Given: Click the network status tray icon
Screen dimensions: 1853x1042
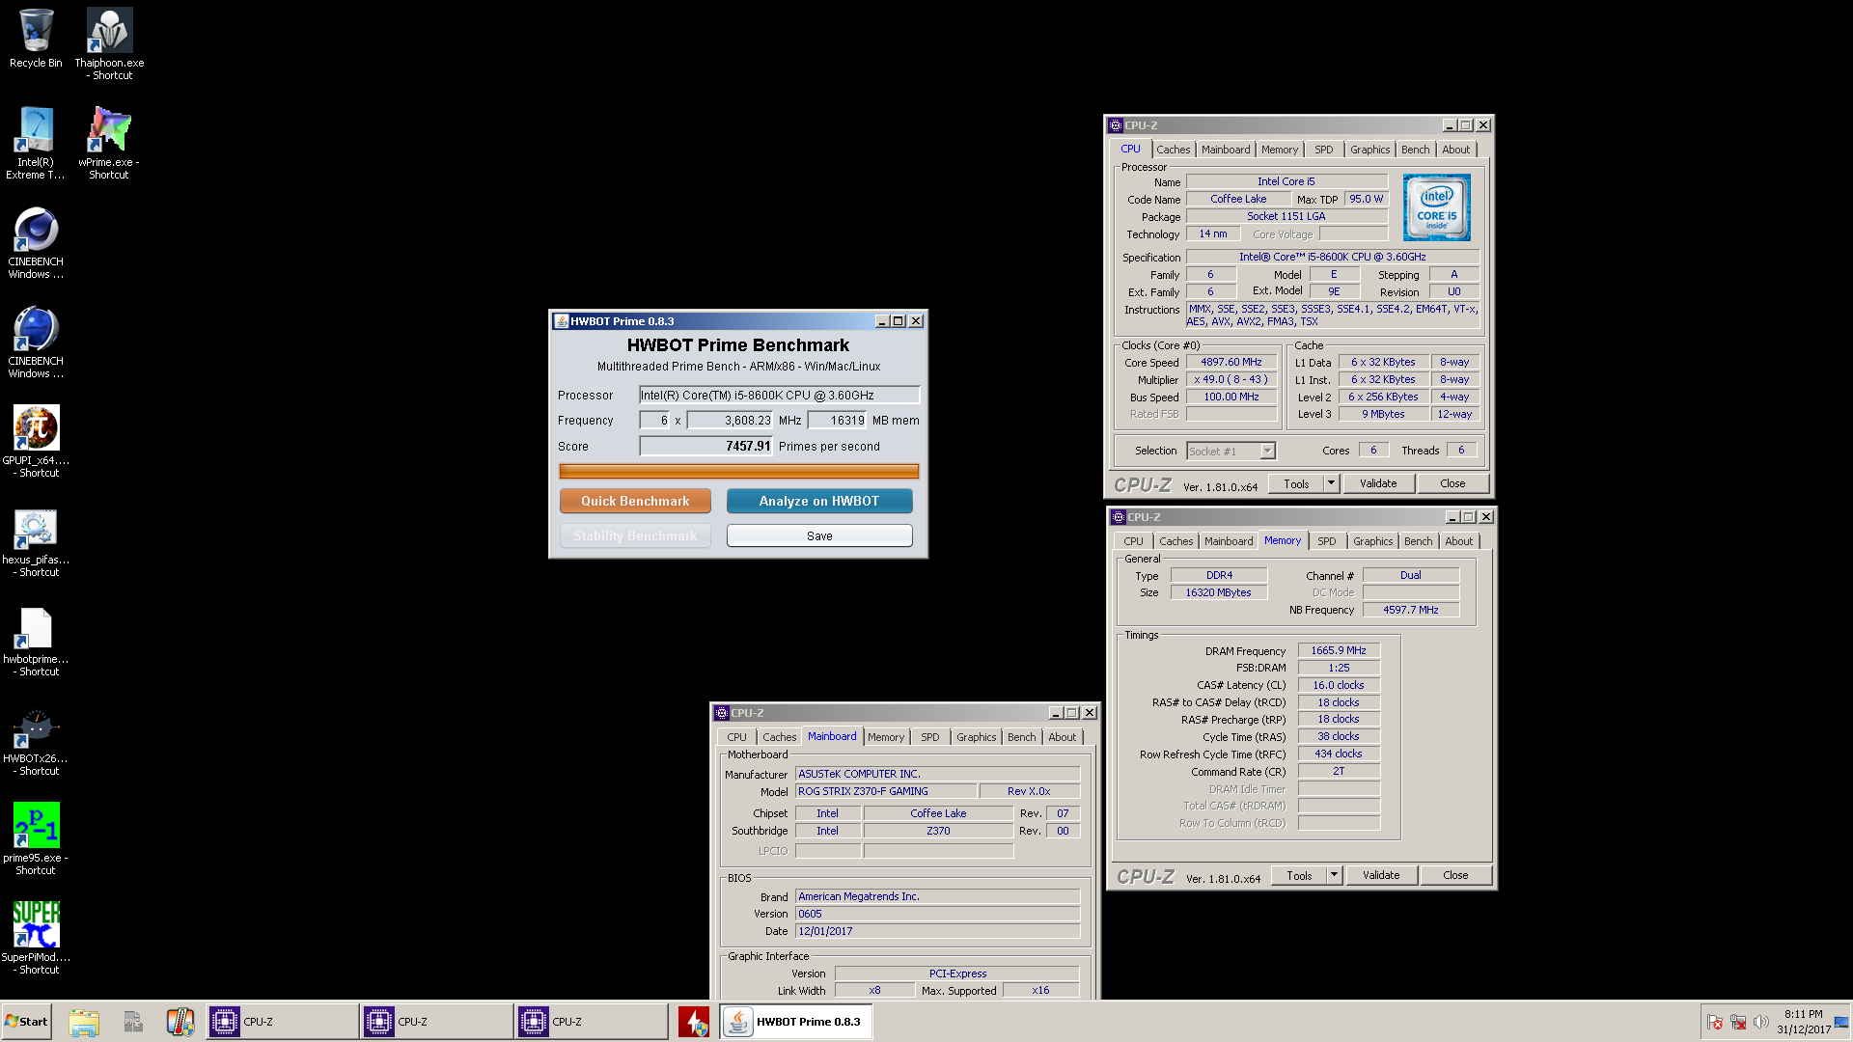Looking at the screenshot, I should pos(1738,1022).
